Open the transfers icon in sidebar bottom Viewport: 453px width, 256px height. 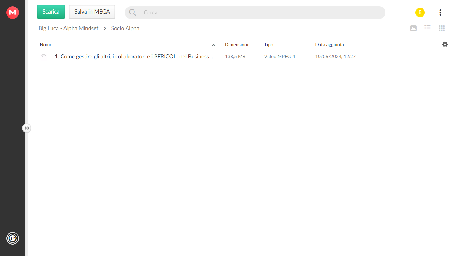13,238
